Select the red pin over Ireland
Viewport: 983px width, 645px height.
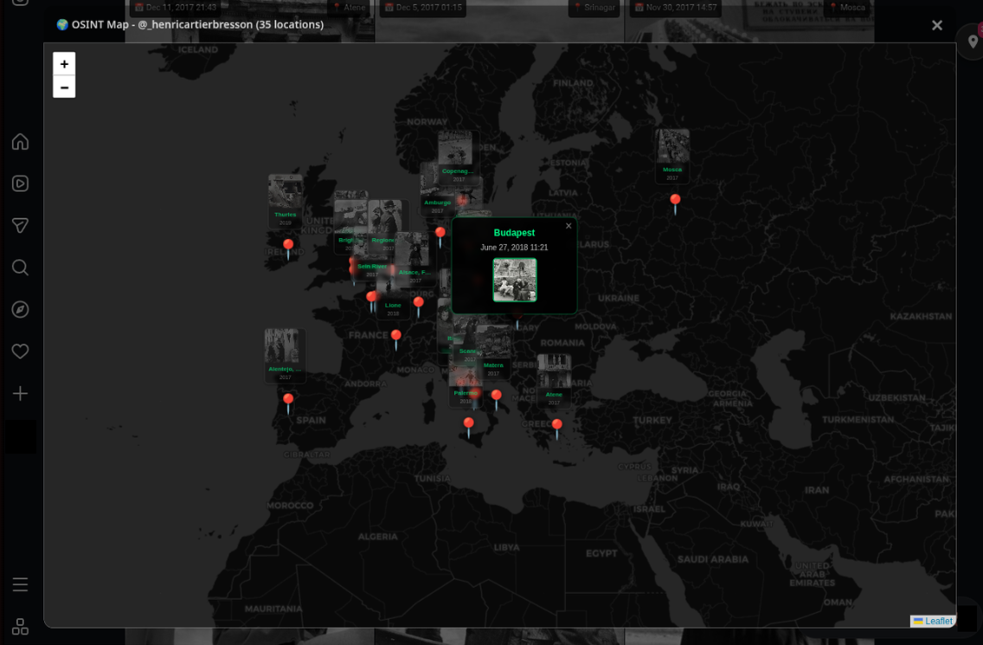pos(288,248)
